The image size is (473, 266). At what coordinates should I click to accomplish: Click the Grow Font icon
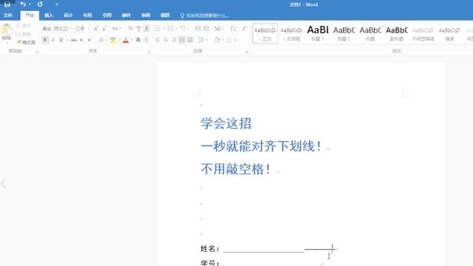[96, 29]
